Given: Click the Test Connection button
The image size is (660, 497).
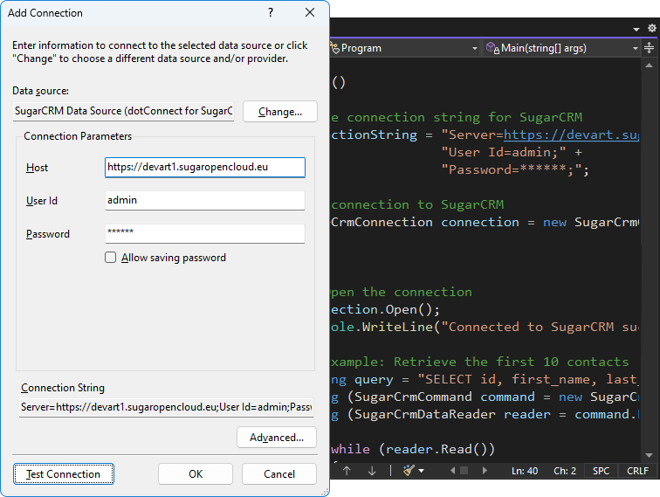Looking at the screenshot, I should (63, 473).
